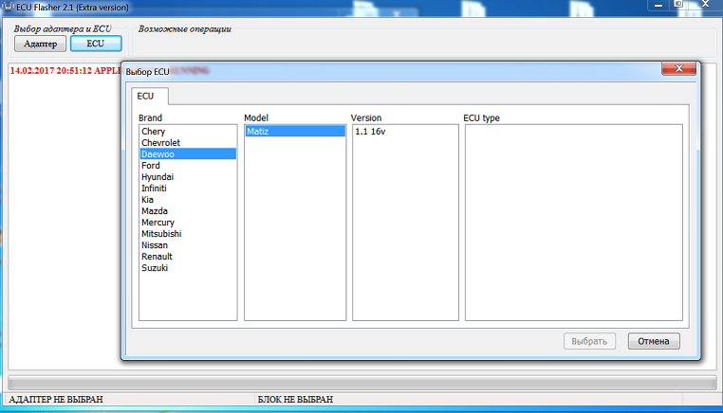The height and width of the screenshot is (413, 723).
Task: Select Matiz in the Model list
Action: pyautogui.click(x=295, y=132)
